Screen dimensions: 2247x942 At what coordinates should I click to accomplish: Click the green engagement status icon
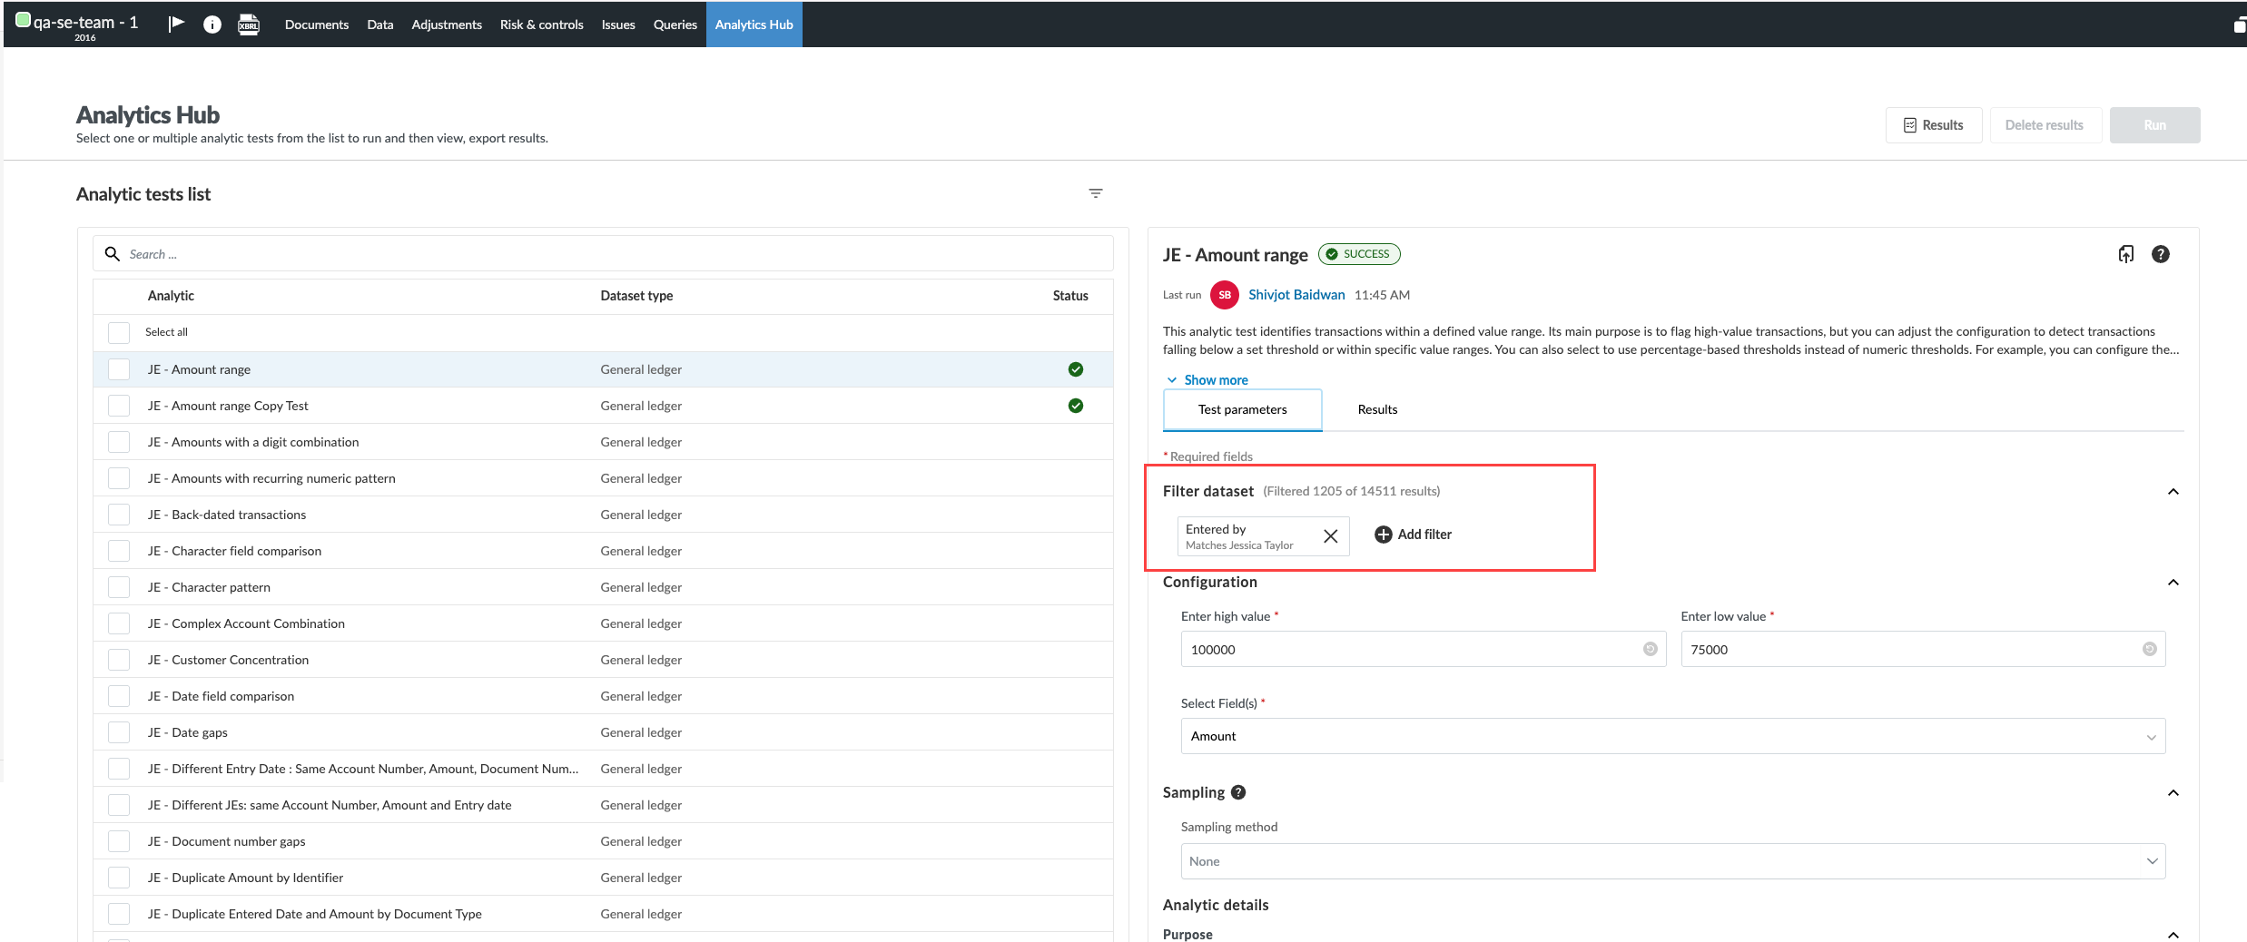click(24, 20)
